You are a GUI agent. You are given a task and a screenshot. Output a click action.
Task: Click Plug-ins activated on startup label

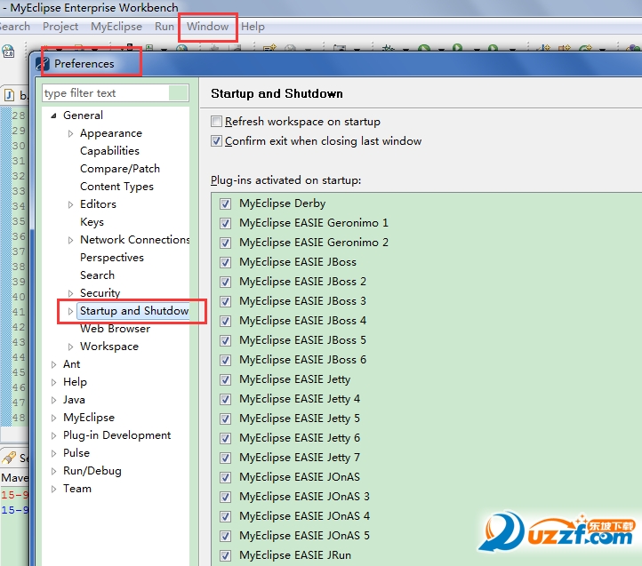pos(285,180)
